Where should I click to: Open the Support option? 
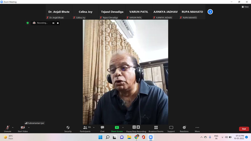click(171, 129)
